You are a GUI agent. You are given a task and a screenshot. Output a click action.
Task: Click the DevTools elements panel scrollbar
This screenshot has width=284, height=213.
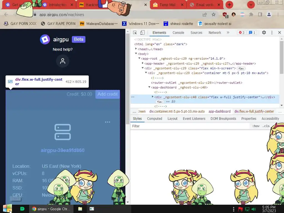282,57
